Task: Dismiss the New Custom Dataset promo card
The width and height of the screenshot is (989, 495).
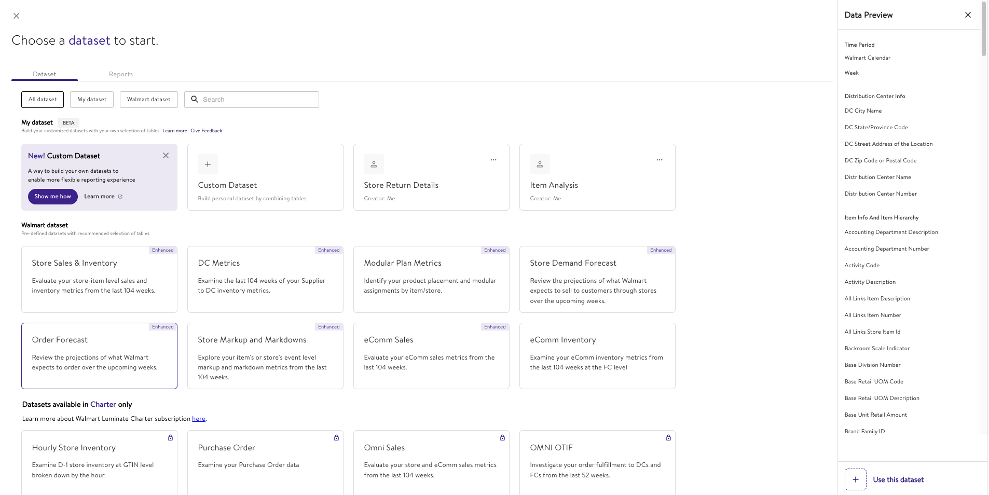Action: point(166,156)
